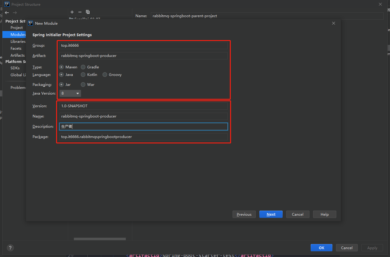Proceed with the Next button
This screenshot has height=257, width=390.
pyautogui.click(x=271, y=215)
